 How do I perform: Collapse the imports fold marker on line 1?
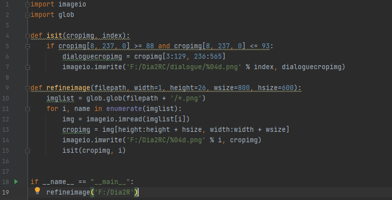(28, 4)
